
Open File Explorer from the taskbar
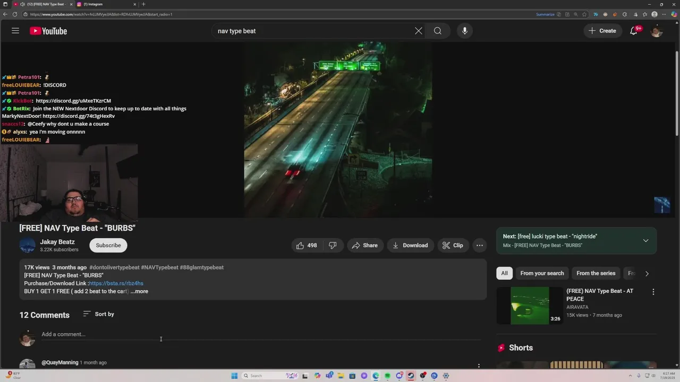tap(341, 376)
